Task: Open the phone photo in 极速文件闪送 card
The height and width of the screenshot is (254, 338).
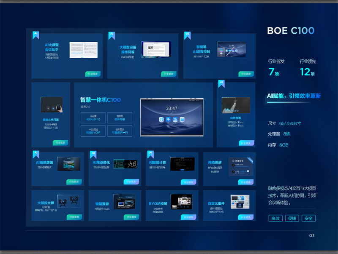Action: pos(52,104)
